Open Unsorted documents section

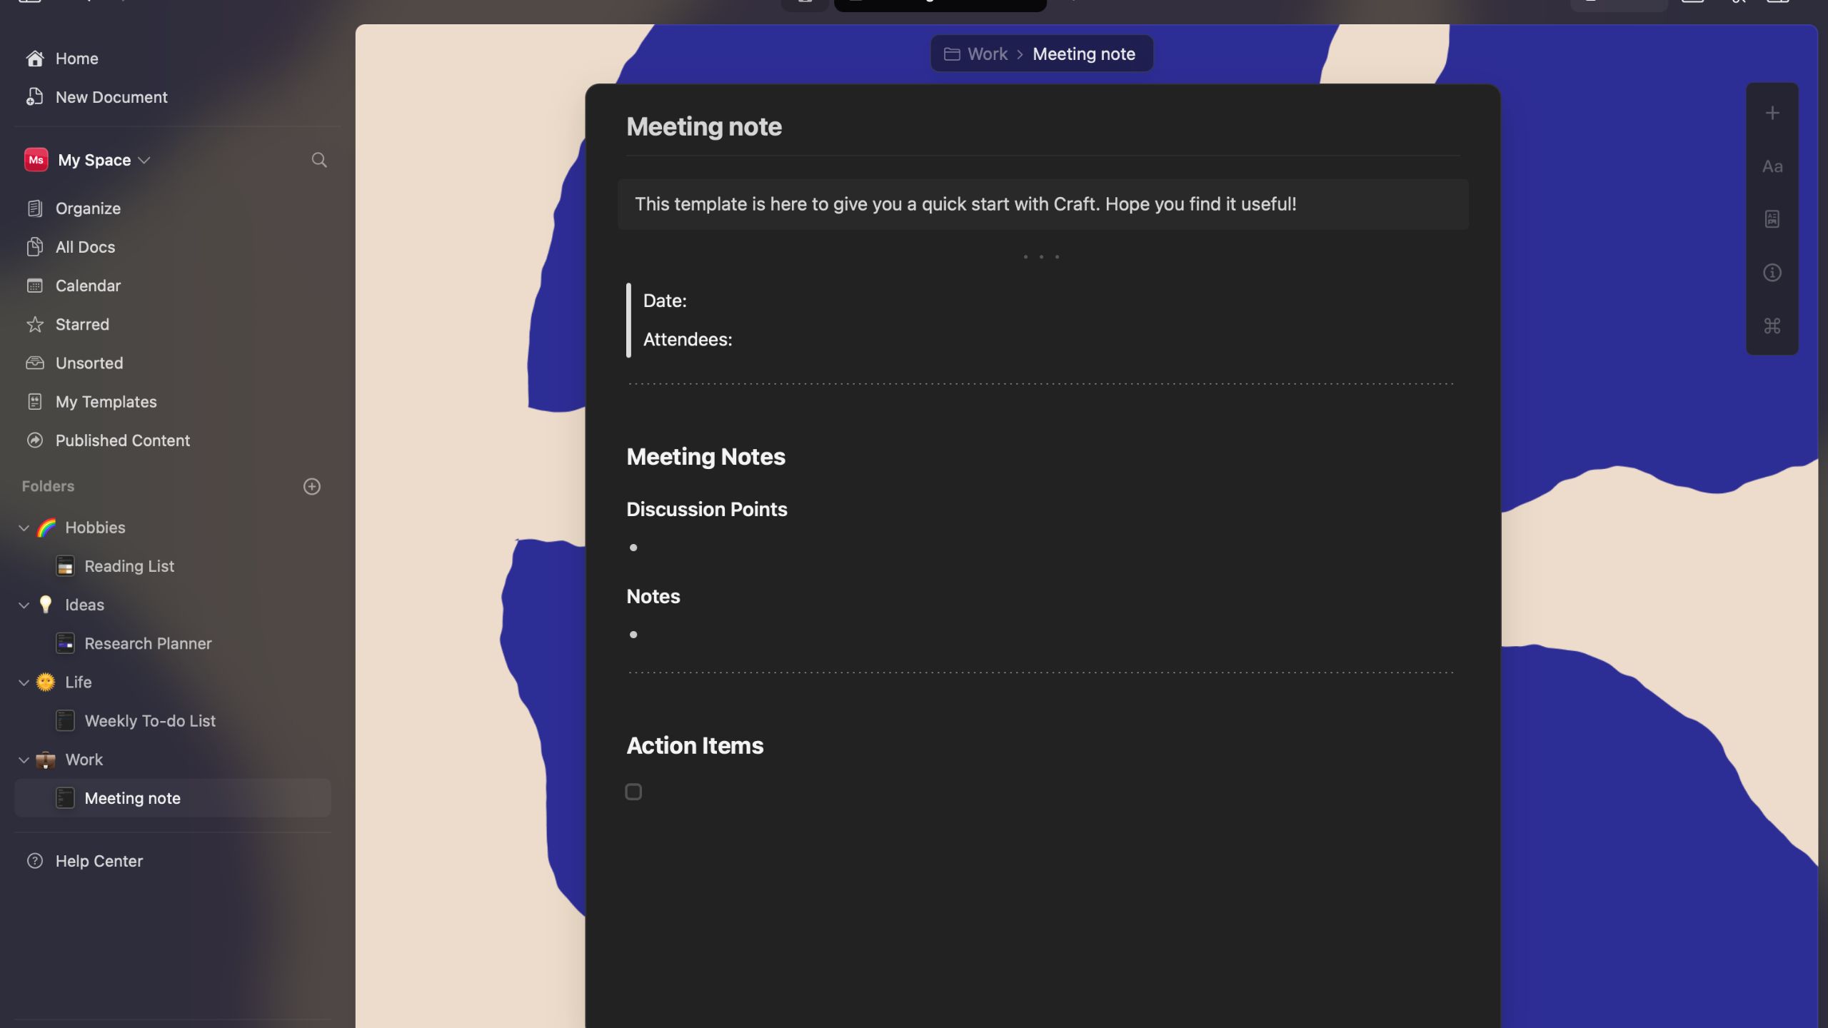pos(89,363)
